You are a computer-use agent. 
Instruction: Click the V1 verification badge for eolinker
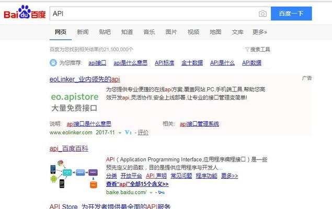[x=128, y=132]
